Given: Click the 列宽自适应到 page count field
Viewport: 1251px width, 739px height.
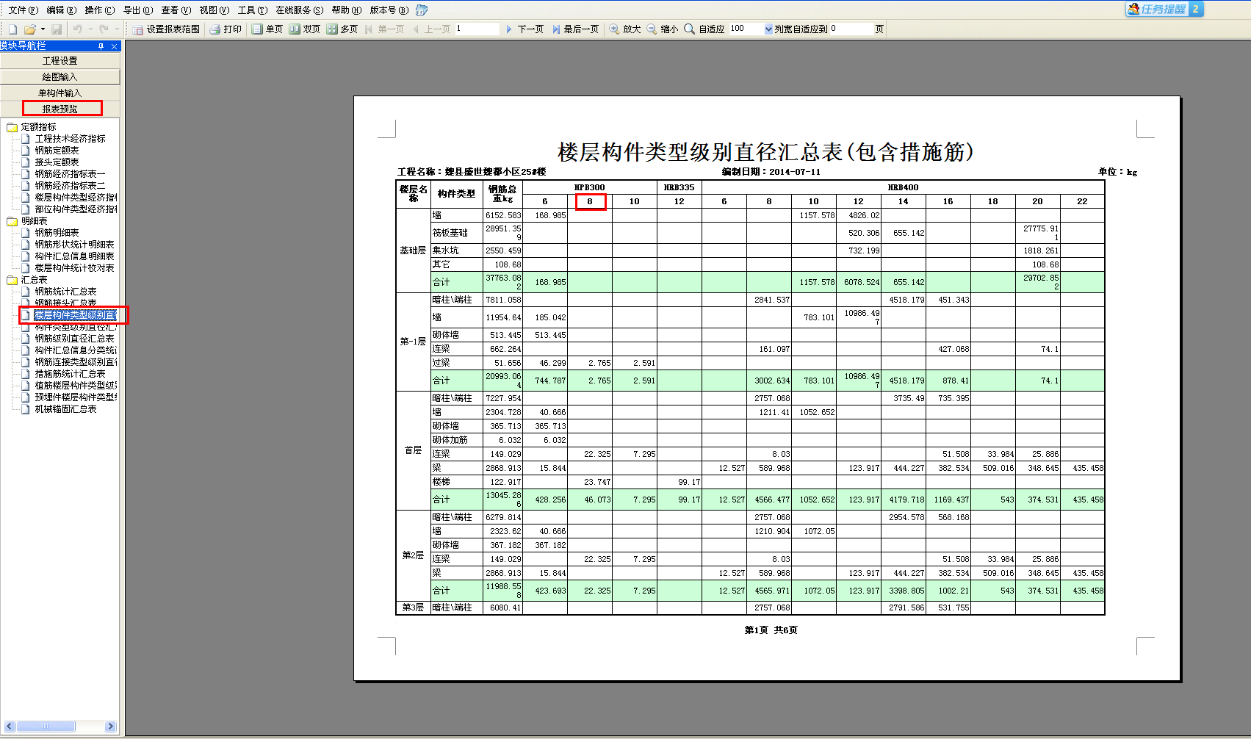Looking at the screenshot, I should point(851,29).
